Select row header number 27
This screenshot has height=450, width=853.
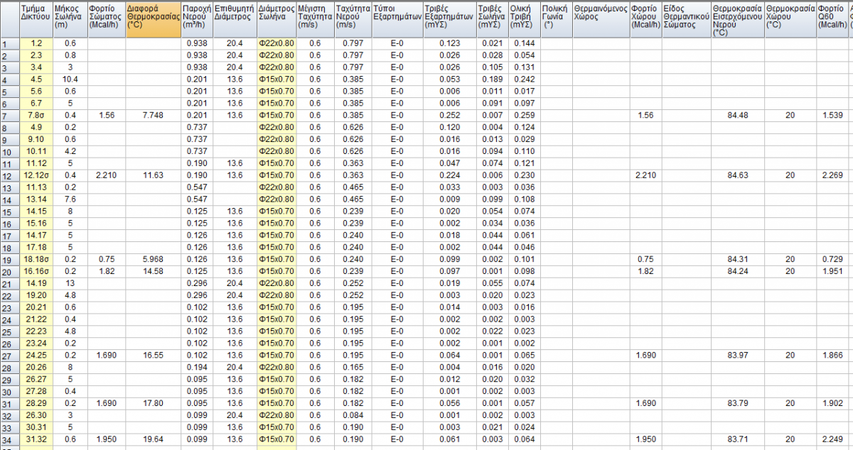pyautogui.click(x=10, y=355)
